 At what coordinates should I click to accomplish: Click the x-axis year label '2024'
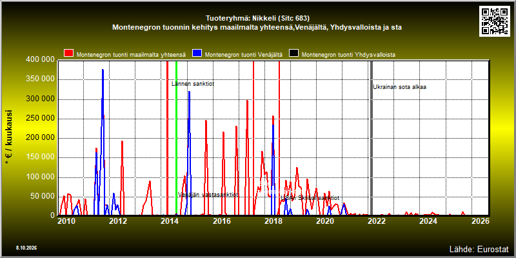(x=428, y=221)
